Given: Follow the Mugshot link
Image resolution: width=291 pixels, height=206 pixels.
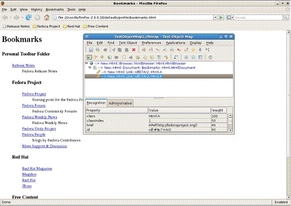Looking at the screenshot, I should click(x=29, y=174).
